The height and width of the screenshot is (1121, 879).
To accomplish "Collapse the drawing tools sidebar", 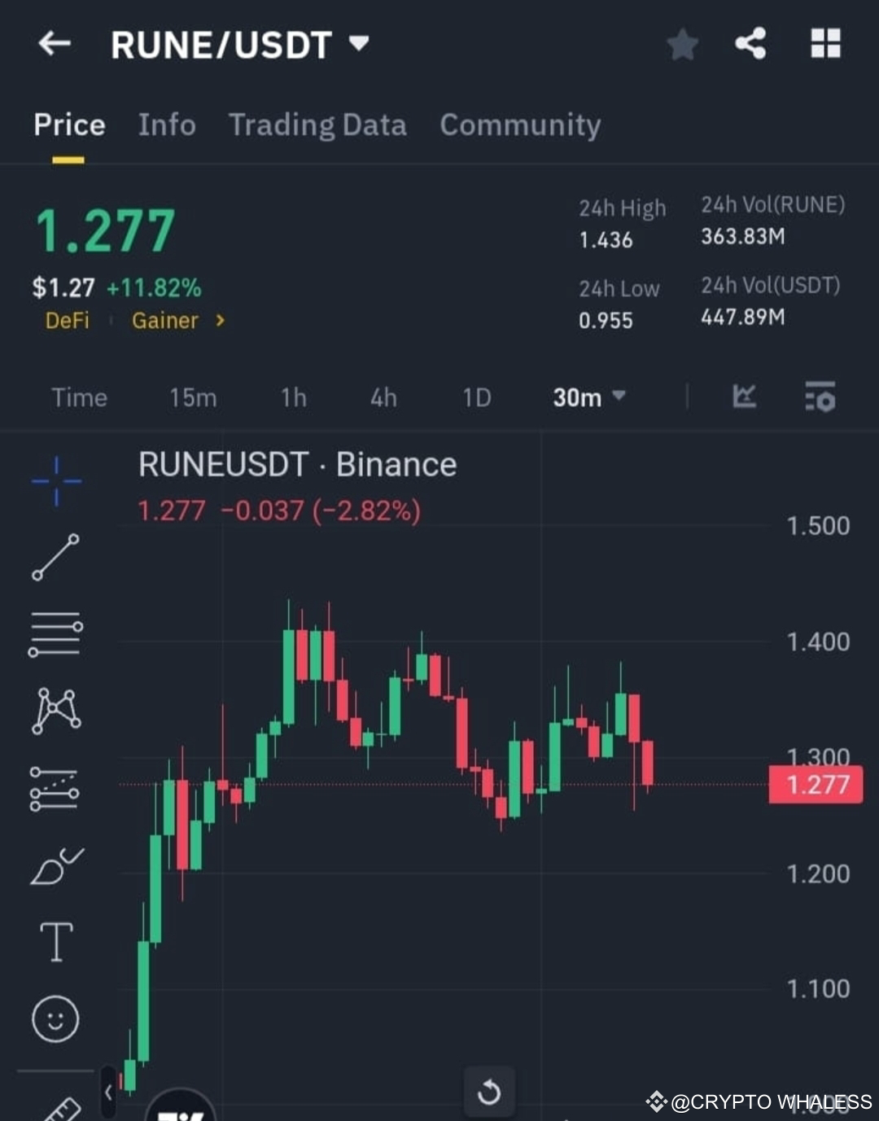I will (108, 1094).
